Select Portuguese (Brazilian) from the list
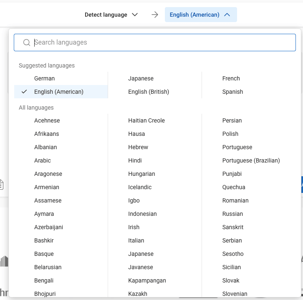 click(251, 160)
